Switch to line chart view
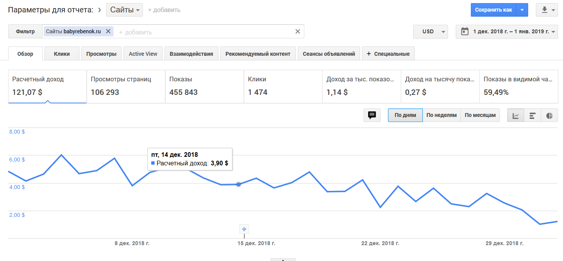Image resolution: width=563 pixels, height=261 pixels. point(516,115)
